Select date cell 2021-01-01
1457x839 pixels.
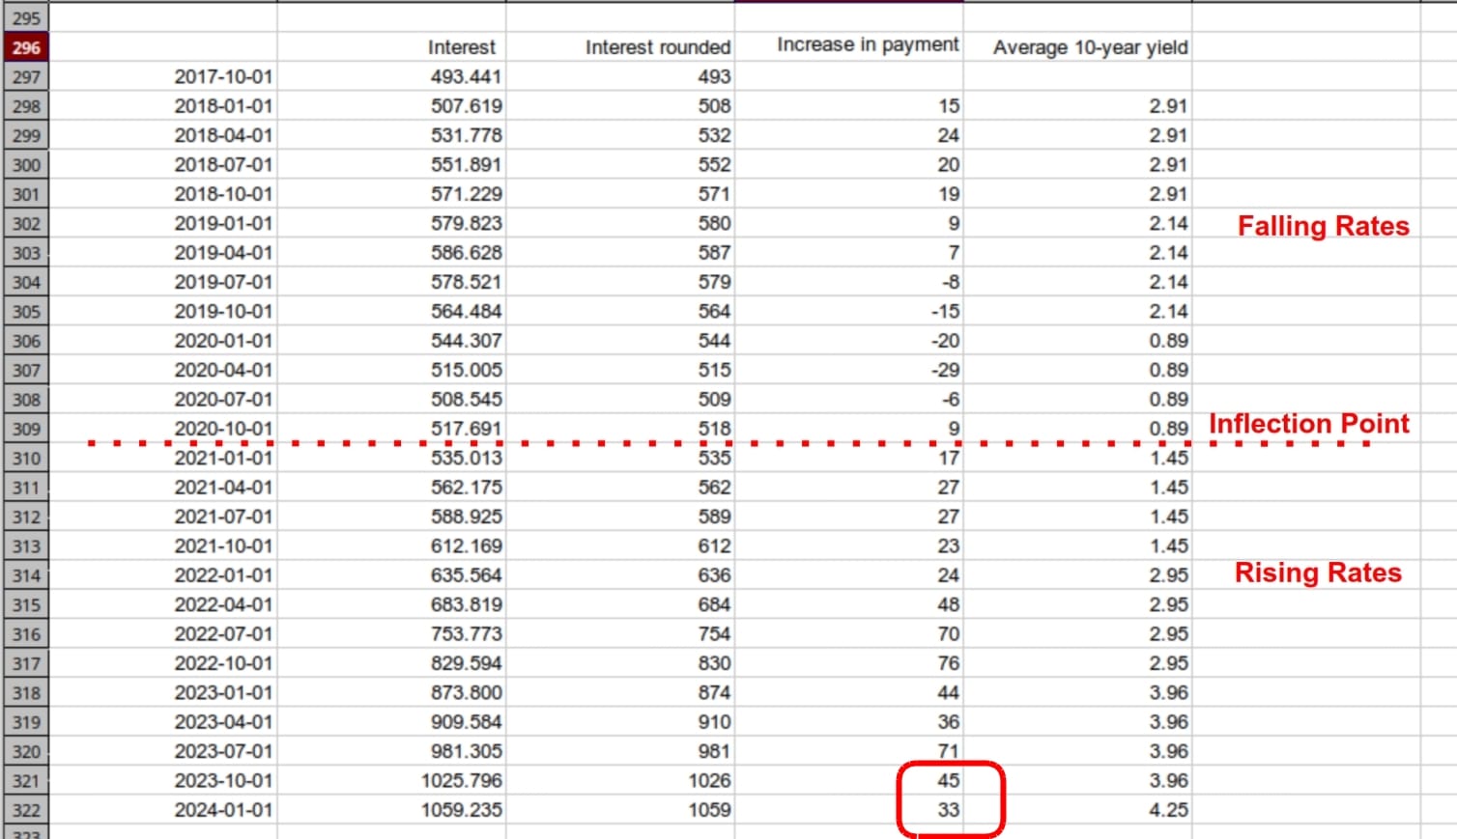tap(163, 458)
